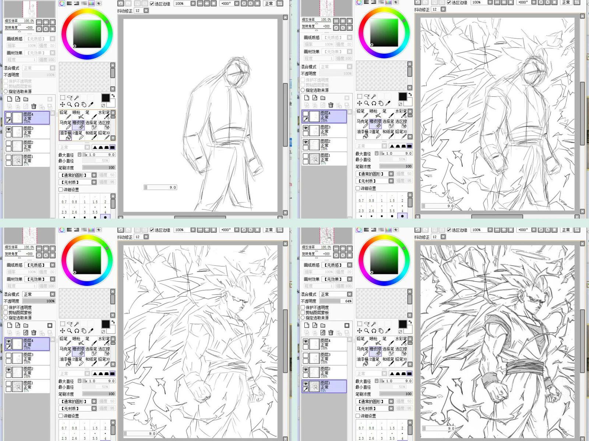Click the navigator thumbnail in bottom-left screenshot
The width and height of the screenshot is (589, 441).
pos(30,235)
